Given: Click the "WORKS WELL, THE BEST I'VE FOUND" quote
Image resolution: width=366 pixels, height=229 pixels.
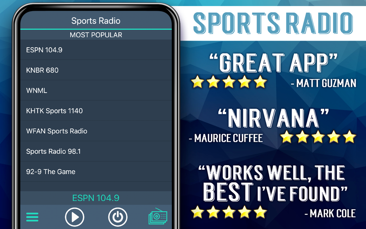Looking at the screenshot, I should (273, 183).
